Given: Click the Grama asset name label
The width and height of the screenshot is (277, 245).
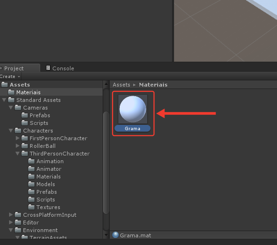Looking at the screenshot, I should click(x=132, y=128).
